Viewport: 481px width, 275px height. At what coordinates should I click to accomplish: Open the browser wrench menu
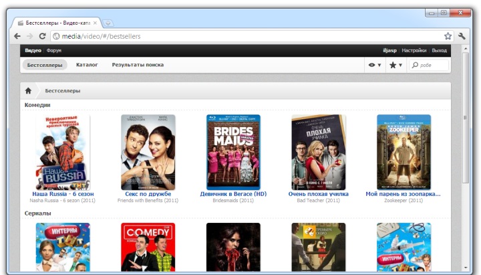[x=462, y=36]
